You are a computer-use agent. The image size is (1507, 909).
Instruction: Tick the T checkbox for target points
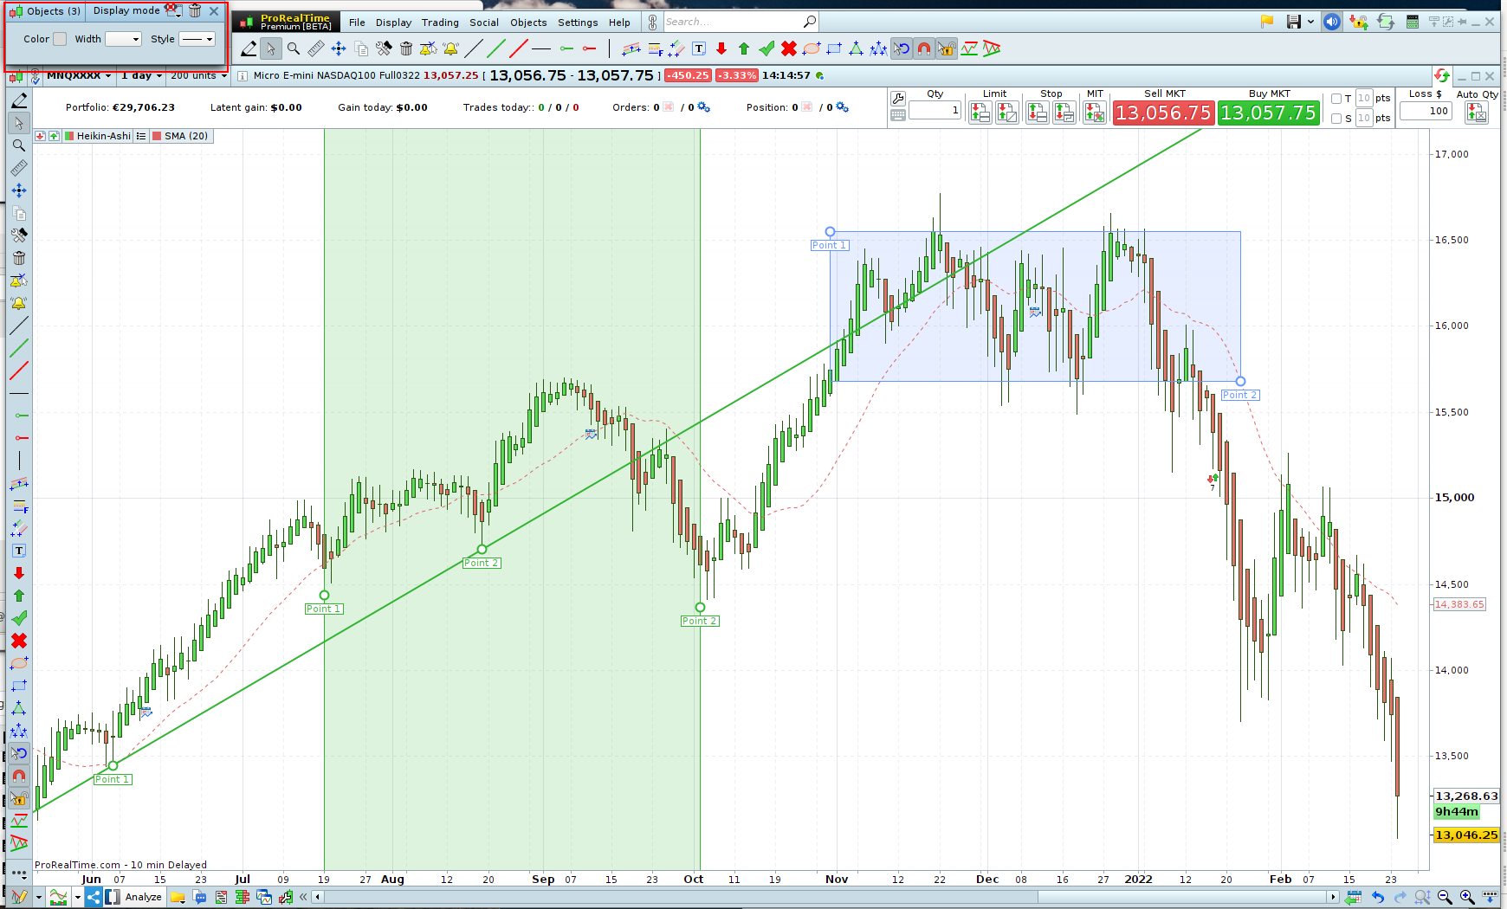click(x=1336, y=99)
